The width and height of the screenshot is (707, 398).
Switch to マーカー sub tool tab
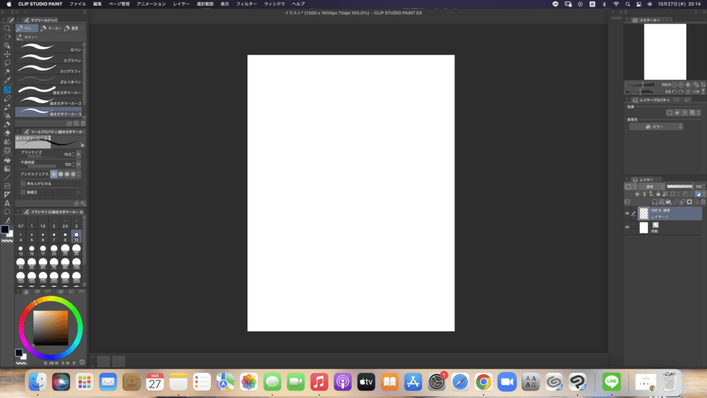coord(51,29)
